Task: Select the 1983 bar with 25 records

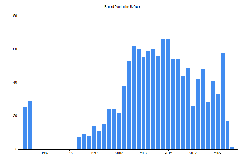Action: coord(25,128)
